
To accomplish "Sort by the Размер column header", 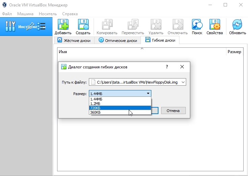I will point(234,52).
